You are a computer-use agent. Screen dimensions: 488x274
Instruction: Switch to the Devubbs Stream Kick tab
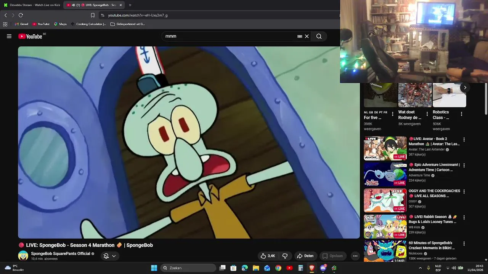(x=32, y=5)
